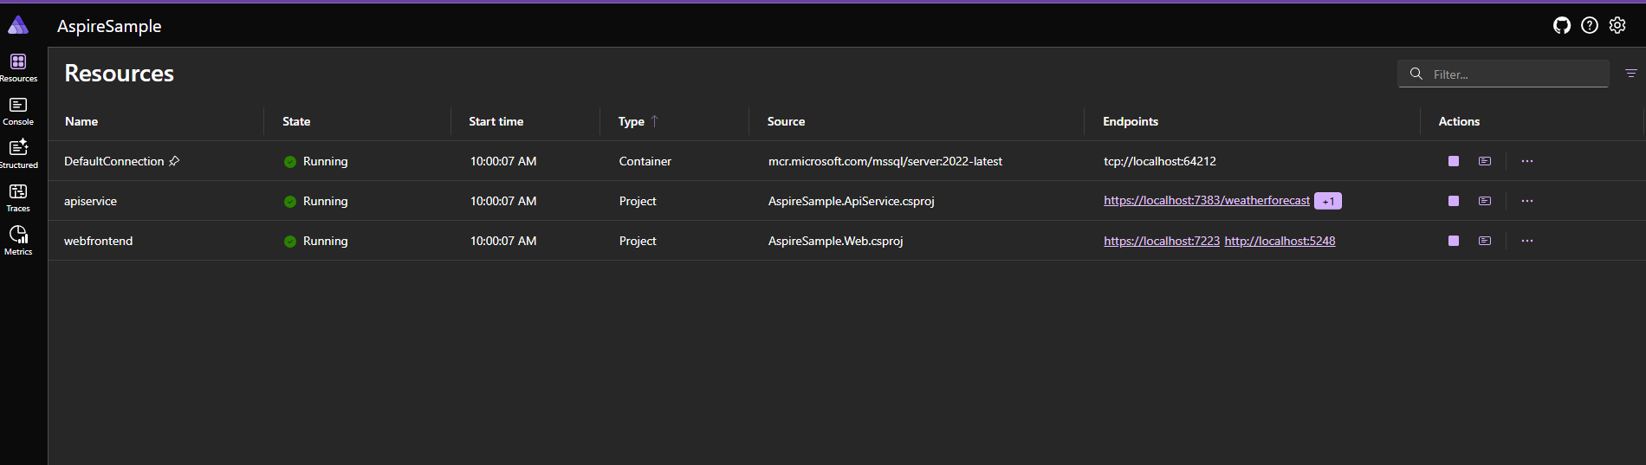Screen dimensions: 1646x465
Task: Click the Filter search field
Action: (1504, 74)
